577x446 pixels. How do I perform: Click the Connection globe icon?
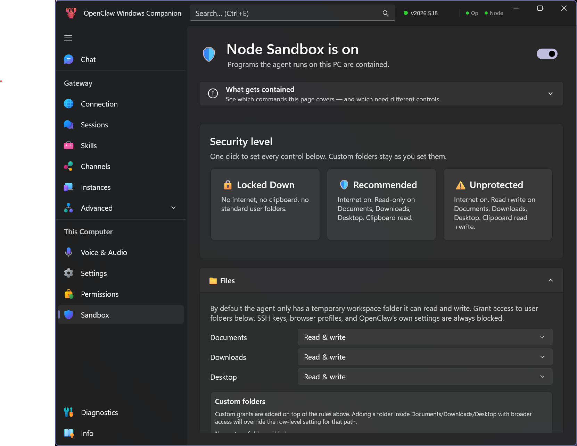(69, 104)
